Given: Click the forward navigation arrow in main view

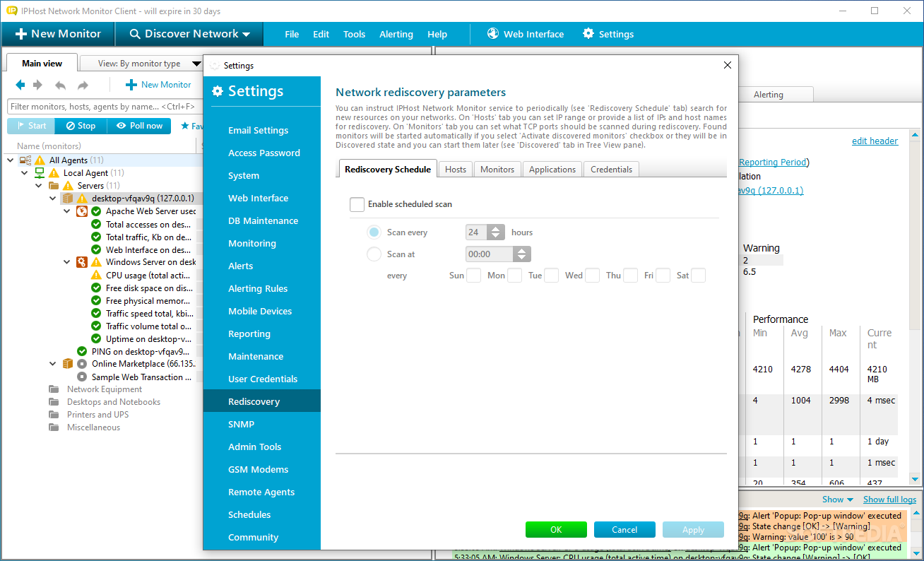Looking at the screenshot, I should pos(37,85).
